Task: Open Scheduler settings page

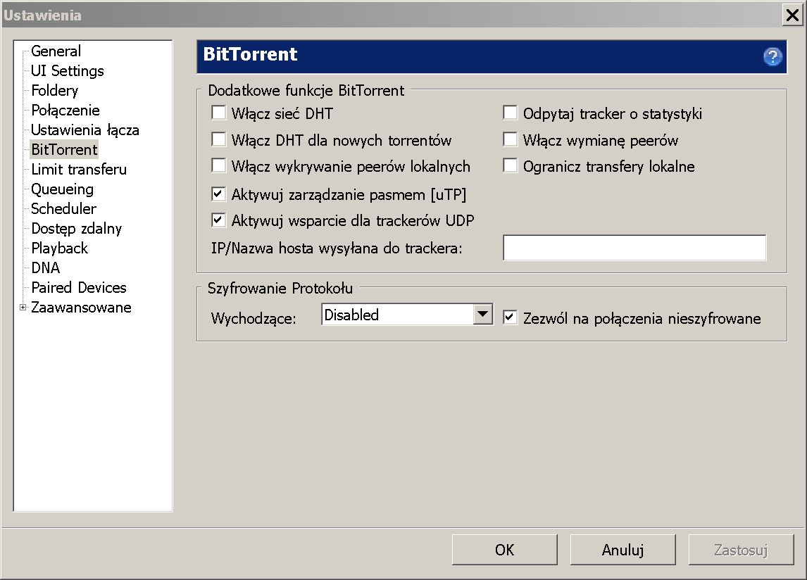Action: coord(64,208)
